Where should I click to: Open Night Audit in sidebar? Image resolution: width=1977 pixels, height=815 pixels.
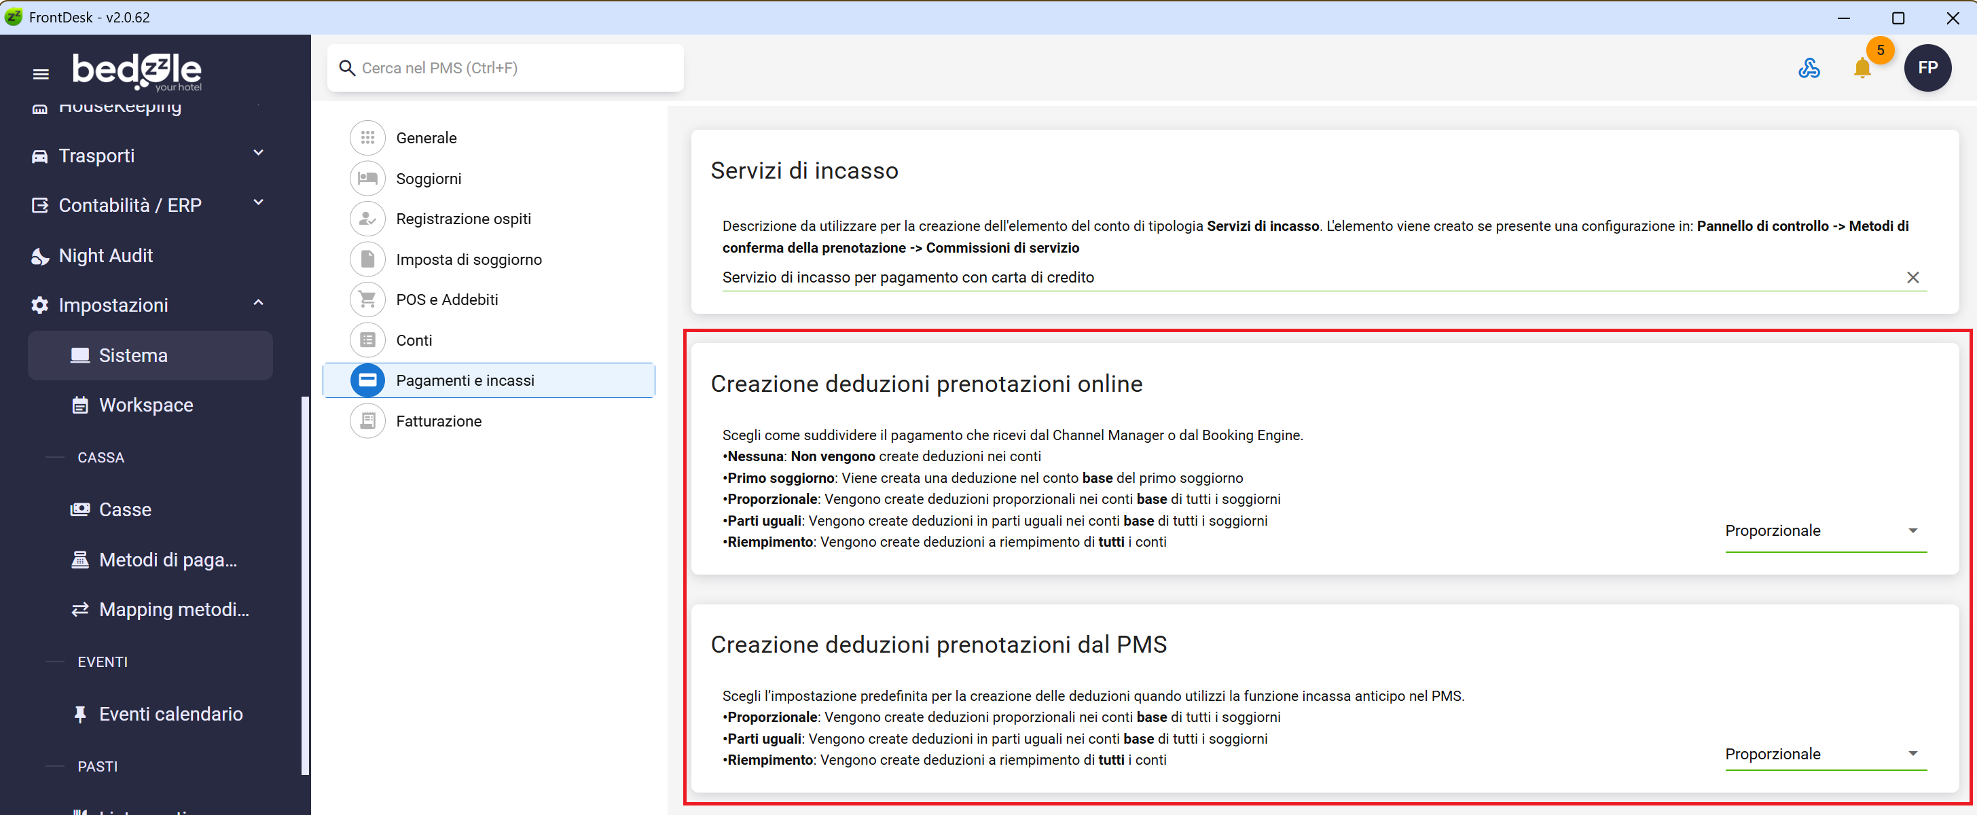(x=106, y=255)
